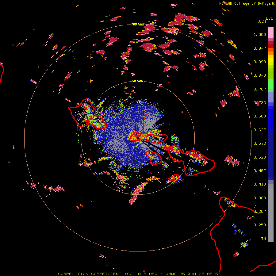
Task: Pick the yellow segment of the color bar
Action: tap(271, 60)
